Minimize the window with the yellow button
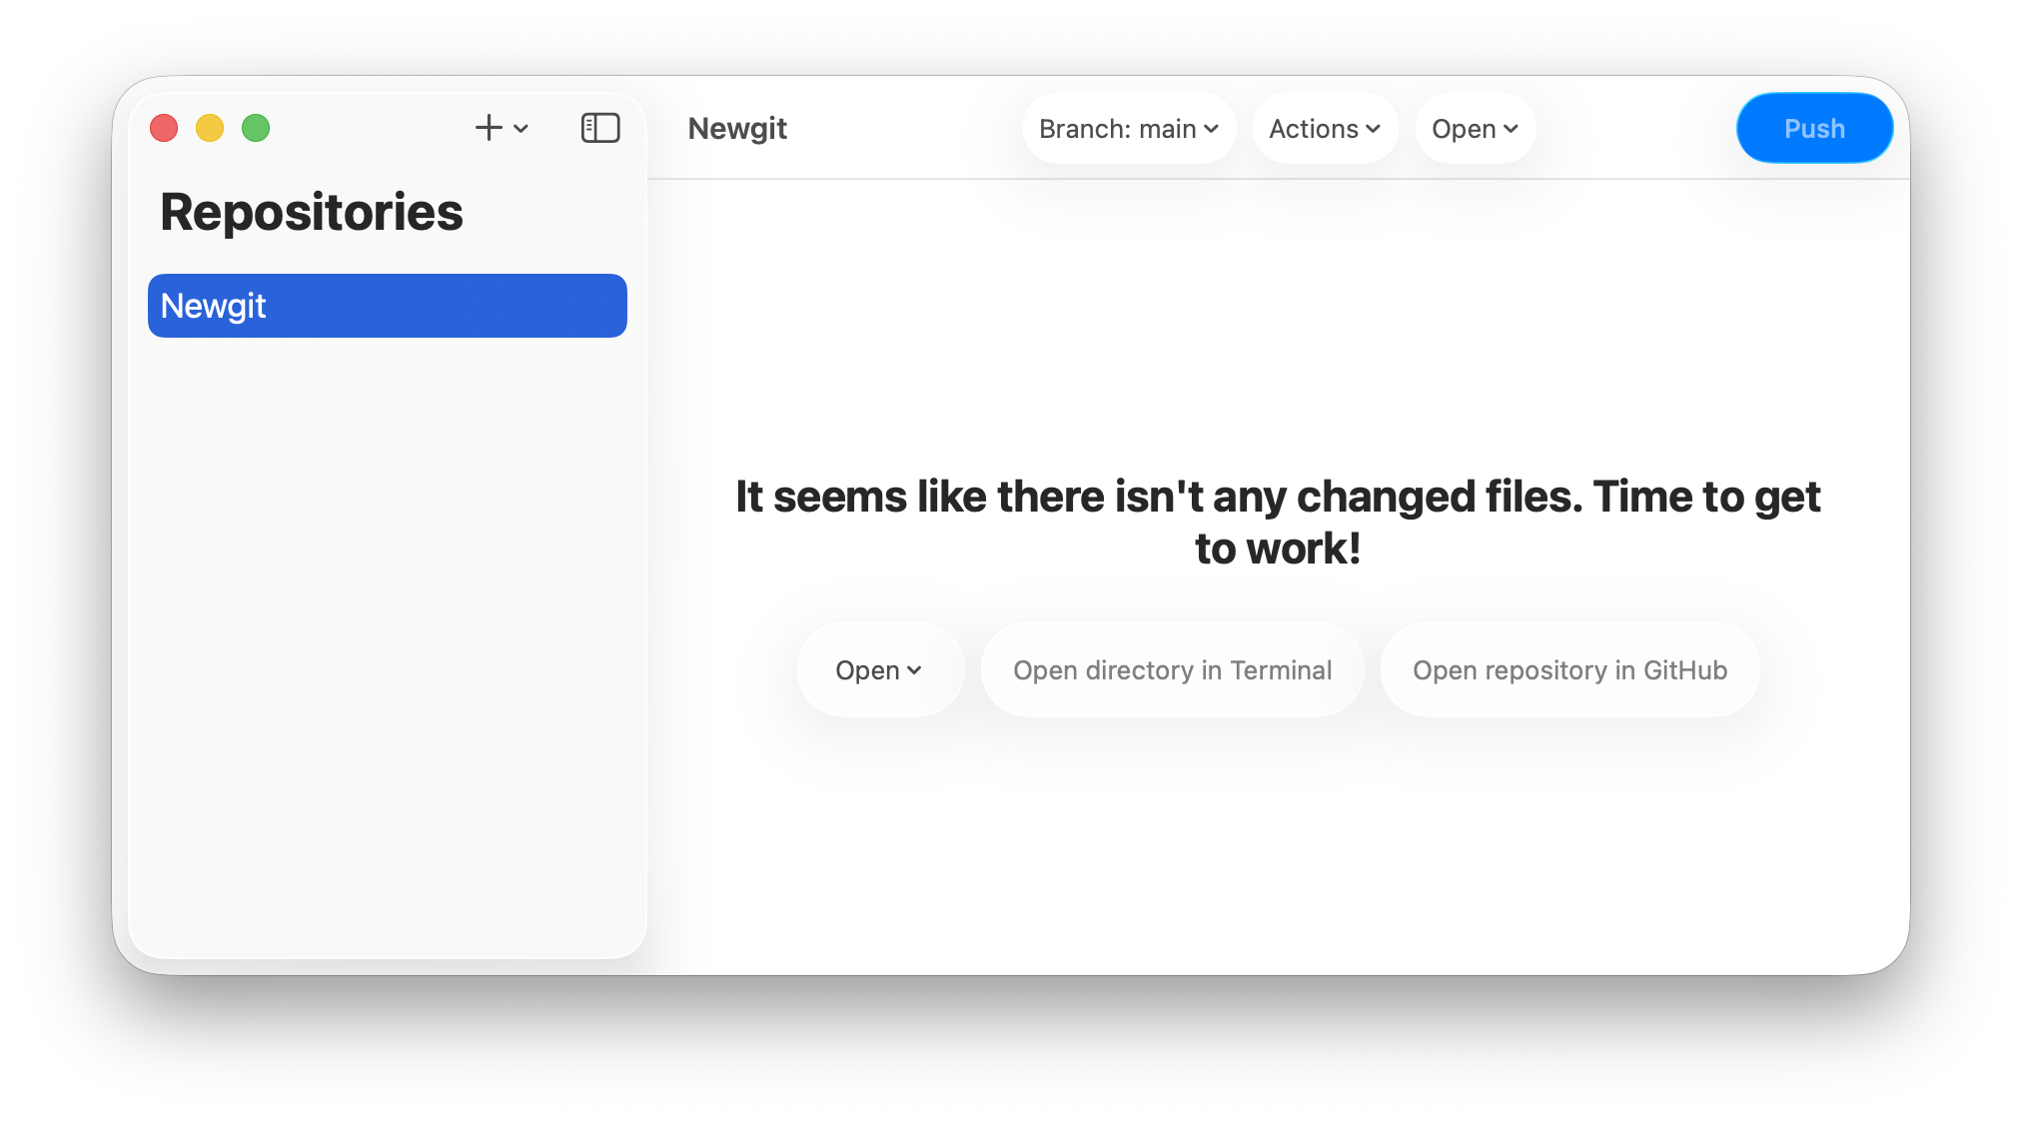 point(210,128)
